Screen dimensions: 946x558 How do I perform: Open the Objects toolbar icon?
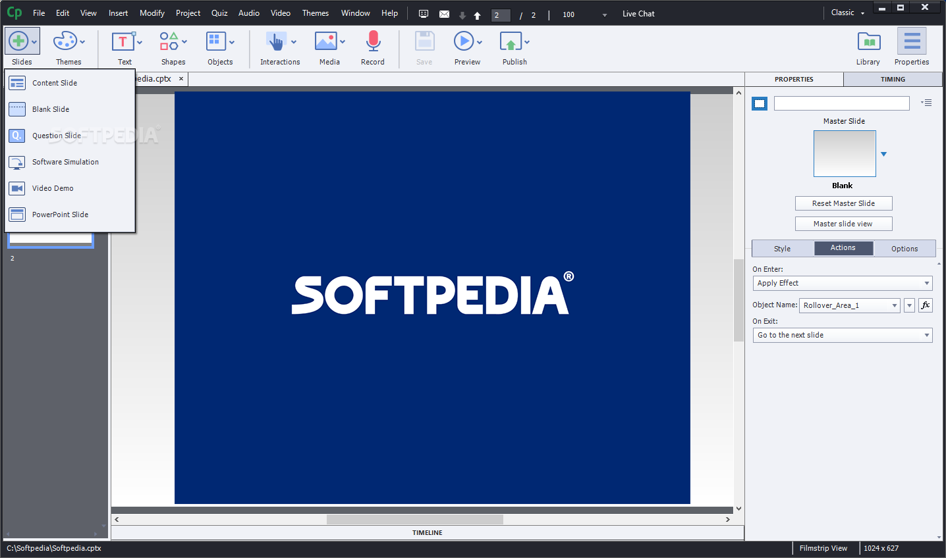[216, 41]
